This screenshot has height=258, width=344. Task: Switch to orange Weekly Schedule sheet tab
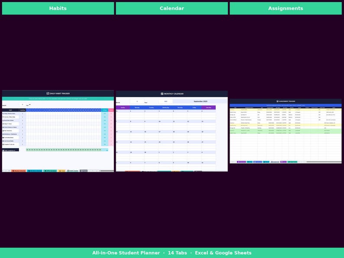[19, 171]
